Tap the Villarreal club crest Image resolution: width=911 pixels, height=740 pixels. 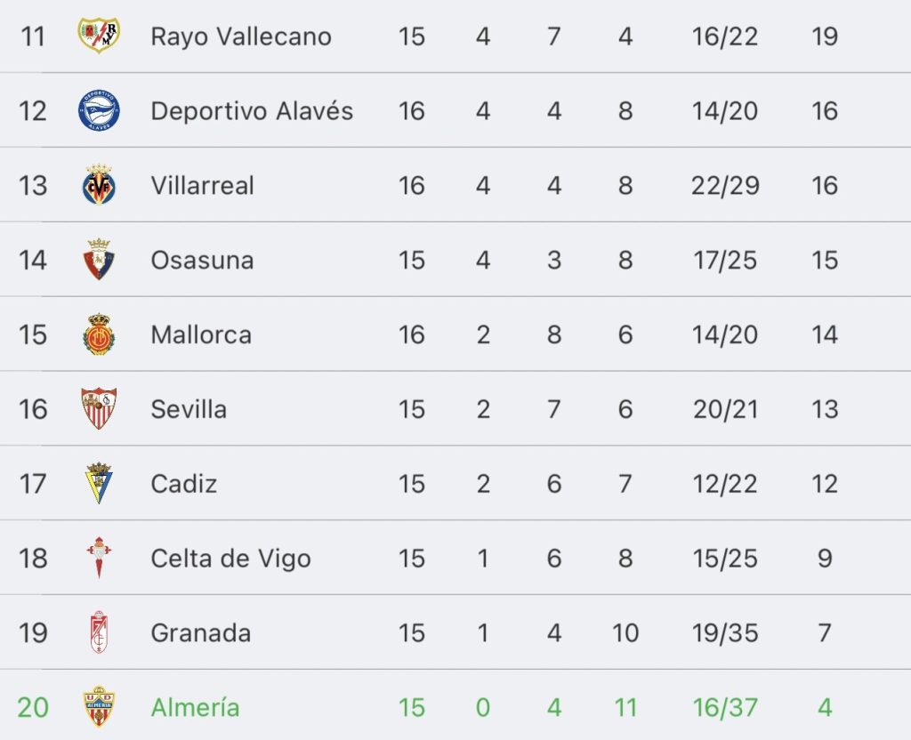click(99, 185)
